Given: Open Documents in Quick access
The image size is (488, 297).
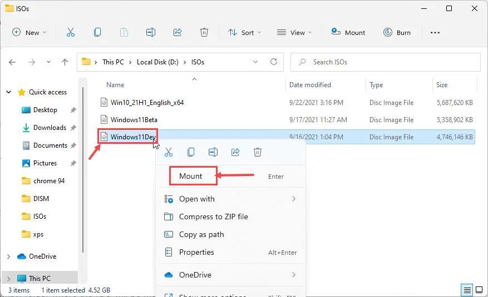Looking at the screenshot, I should (x=44, y=145).
